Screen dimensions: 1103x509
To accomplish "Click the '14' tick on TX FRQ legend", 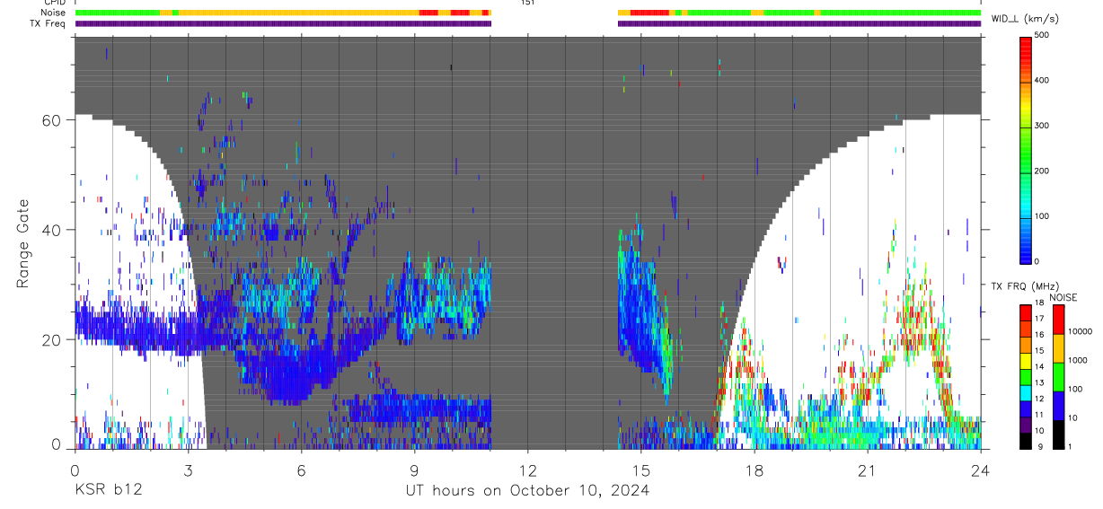I will tap(1039, 366).
